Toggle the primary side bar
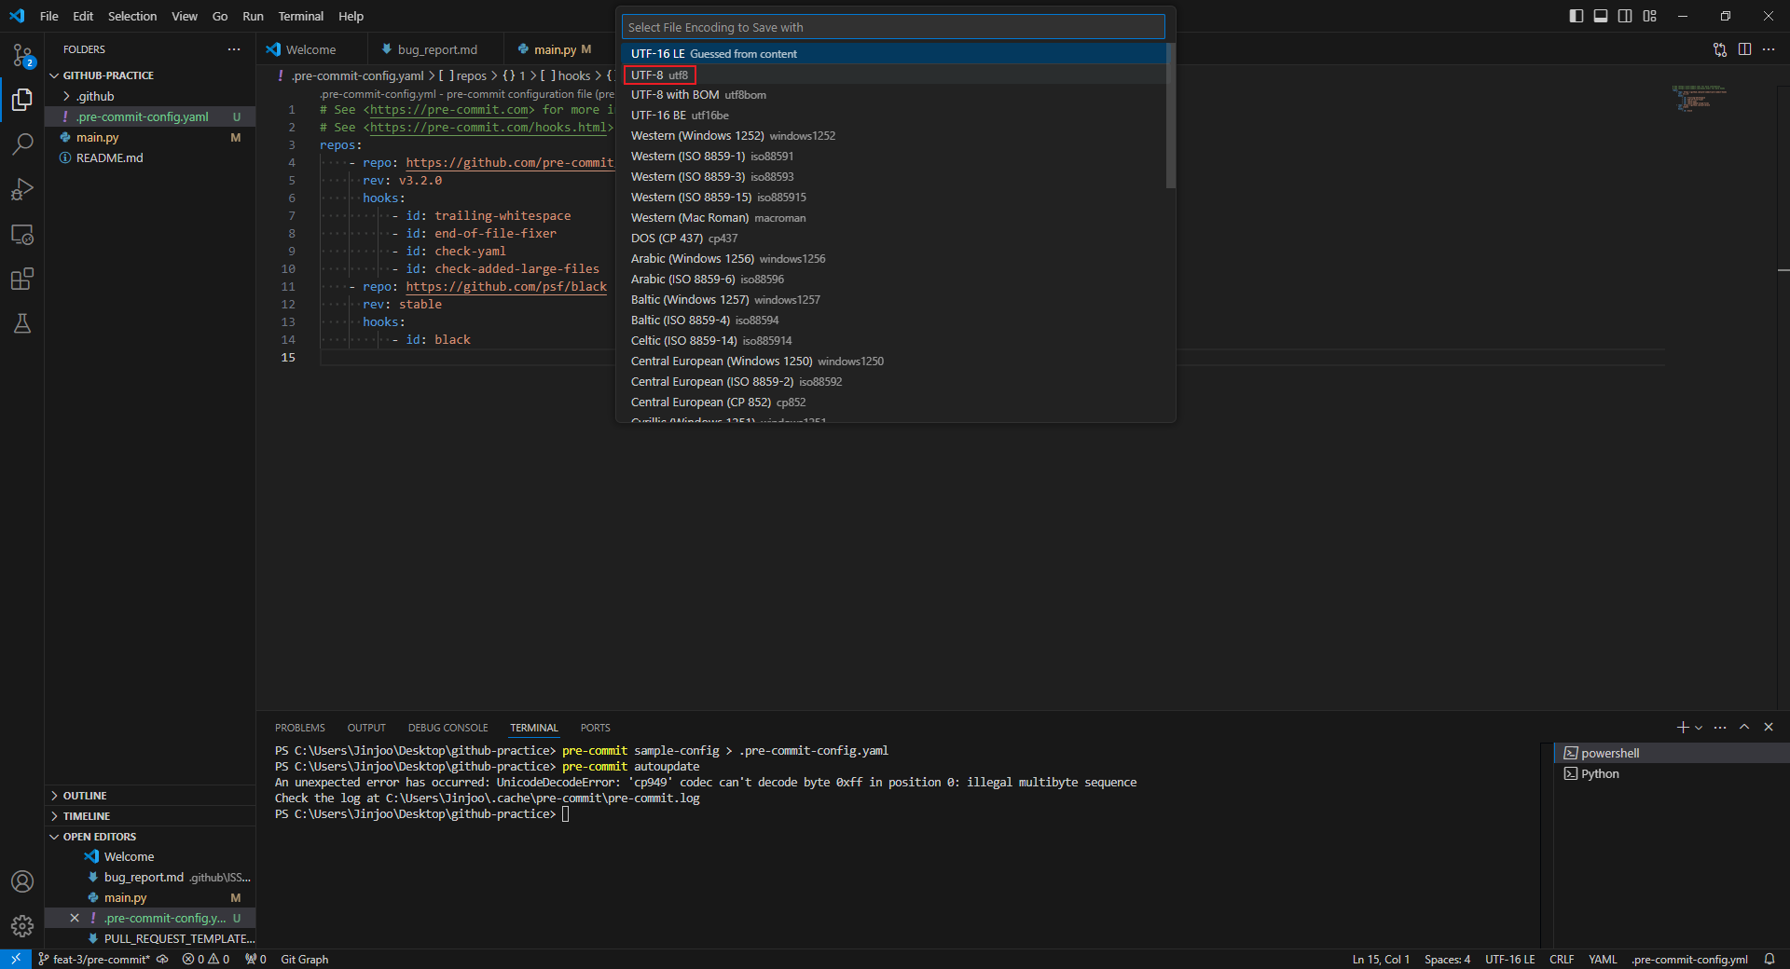 click(1577, 16)
